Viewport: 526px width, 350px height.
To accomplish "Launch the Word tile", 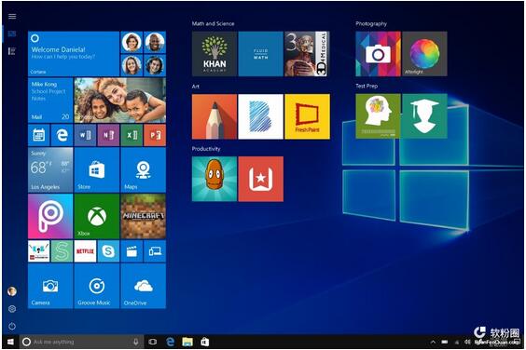I will [x=85, y=135].
